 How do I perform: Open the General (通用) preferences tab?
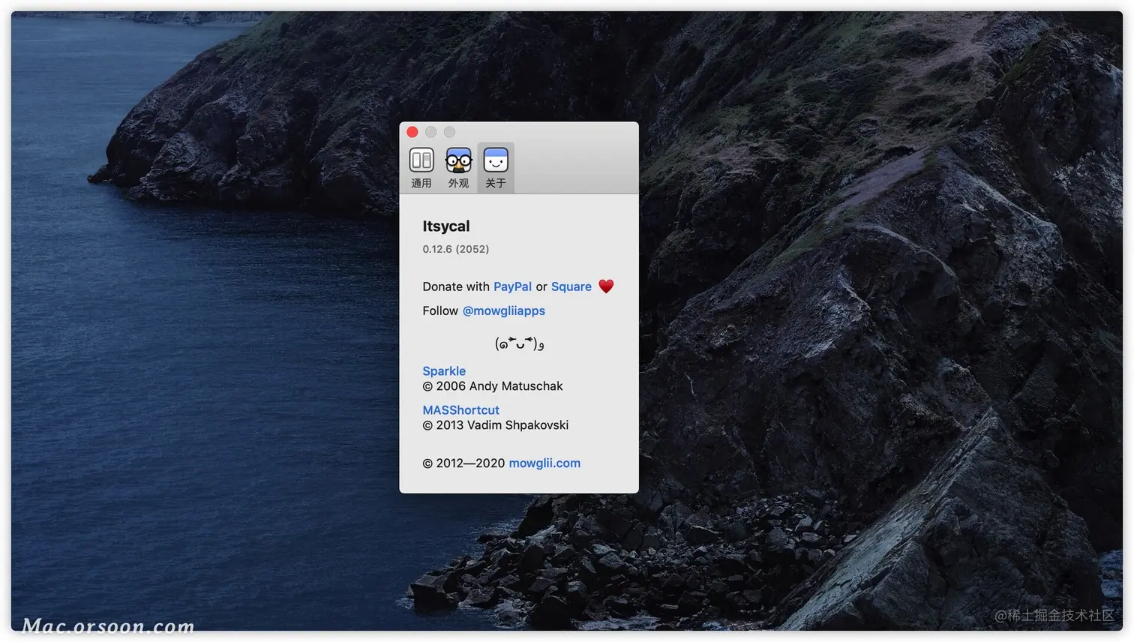[421, 167]
